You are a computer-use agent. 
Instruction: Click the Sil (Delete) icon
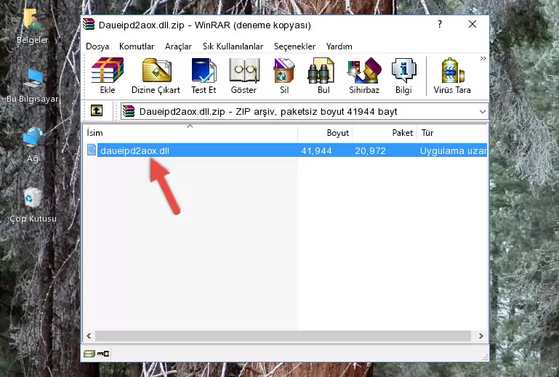pyautogui.click(x=284, y=76)
